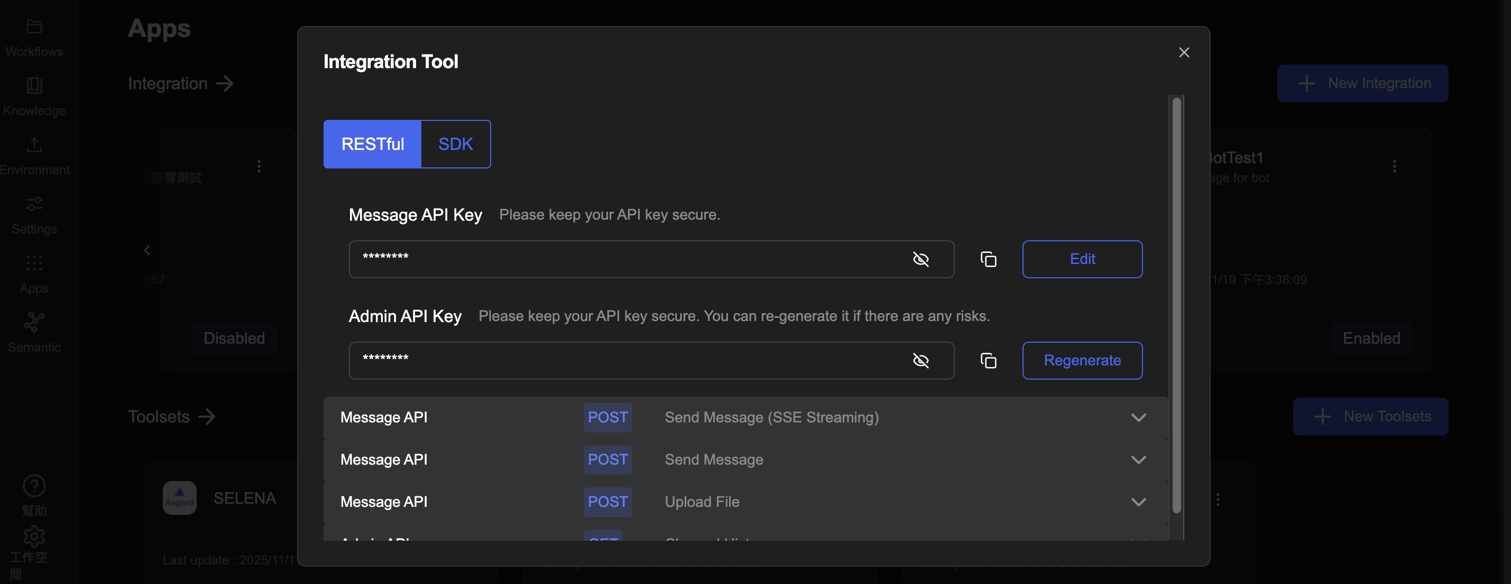Copy the Message API Key
Viewport: 1511px width, 584px height.
point(988,259)
